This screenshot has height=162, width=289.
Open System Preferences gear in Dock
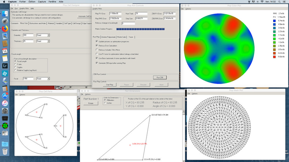(x=5, y=111)
